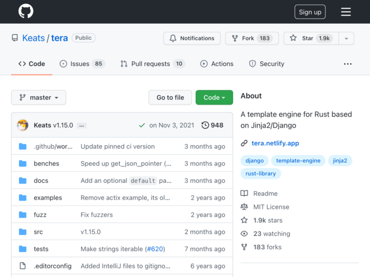Image resolution: width=370 pixels, height=277 pixels.
Task: Open 'Speed up get_json_pointer' commit message
Action: point(126,163)
